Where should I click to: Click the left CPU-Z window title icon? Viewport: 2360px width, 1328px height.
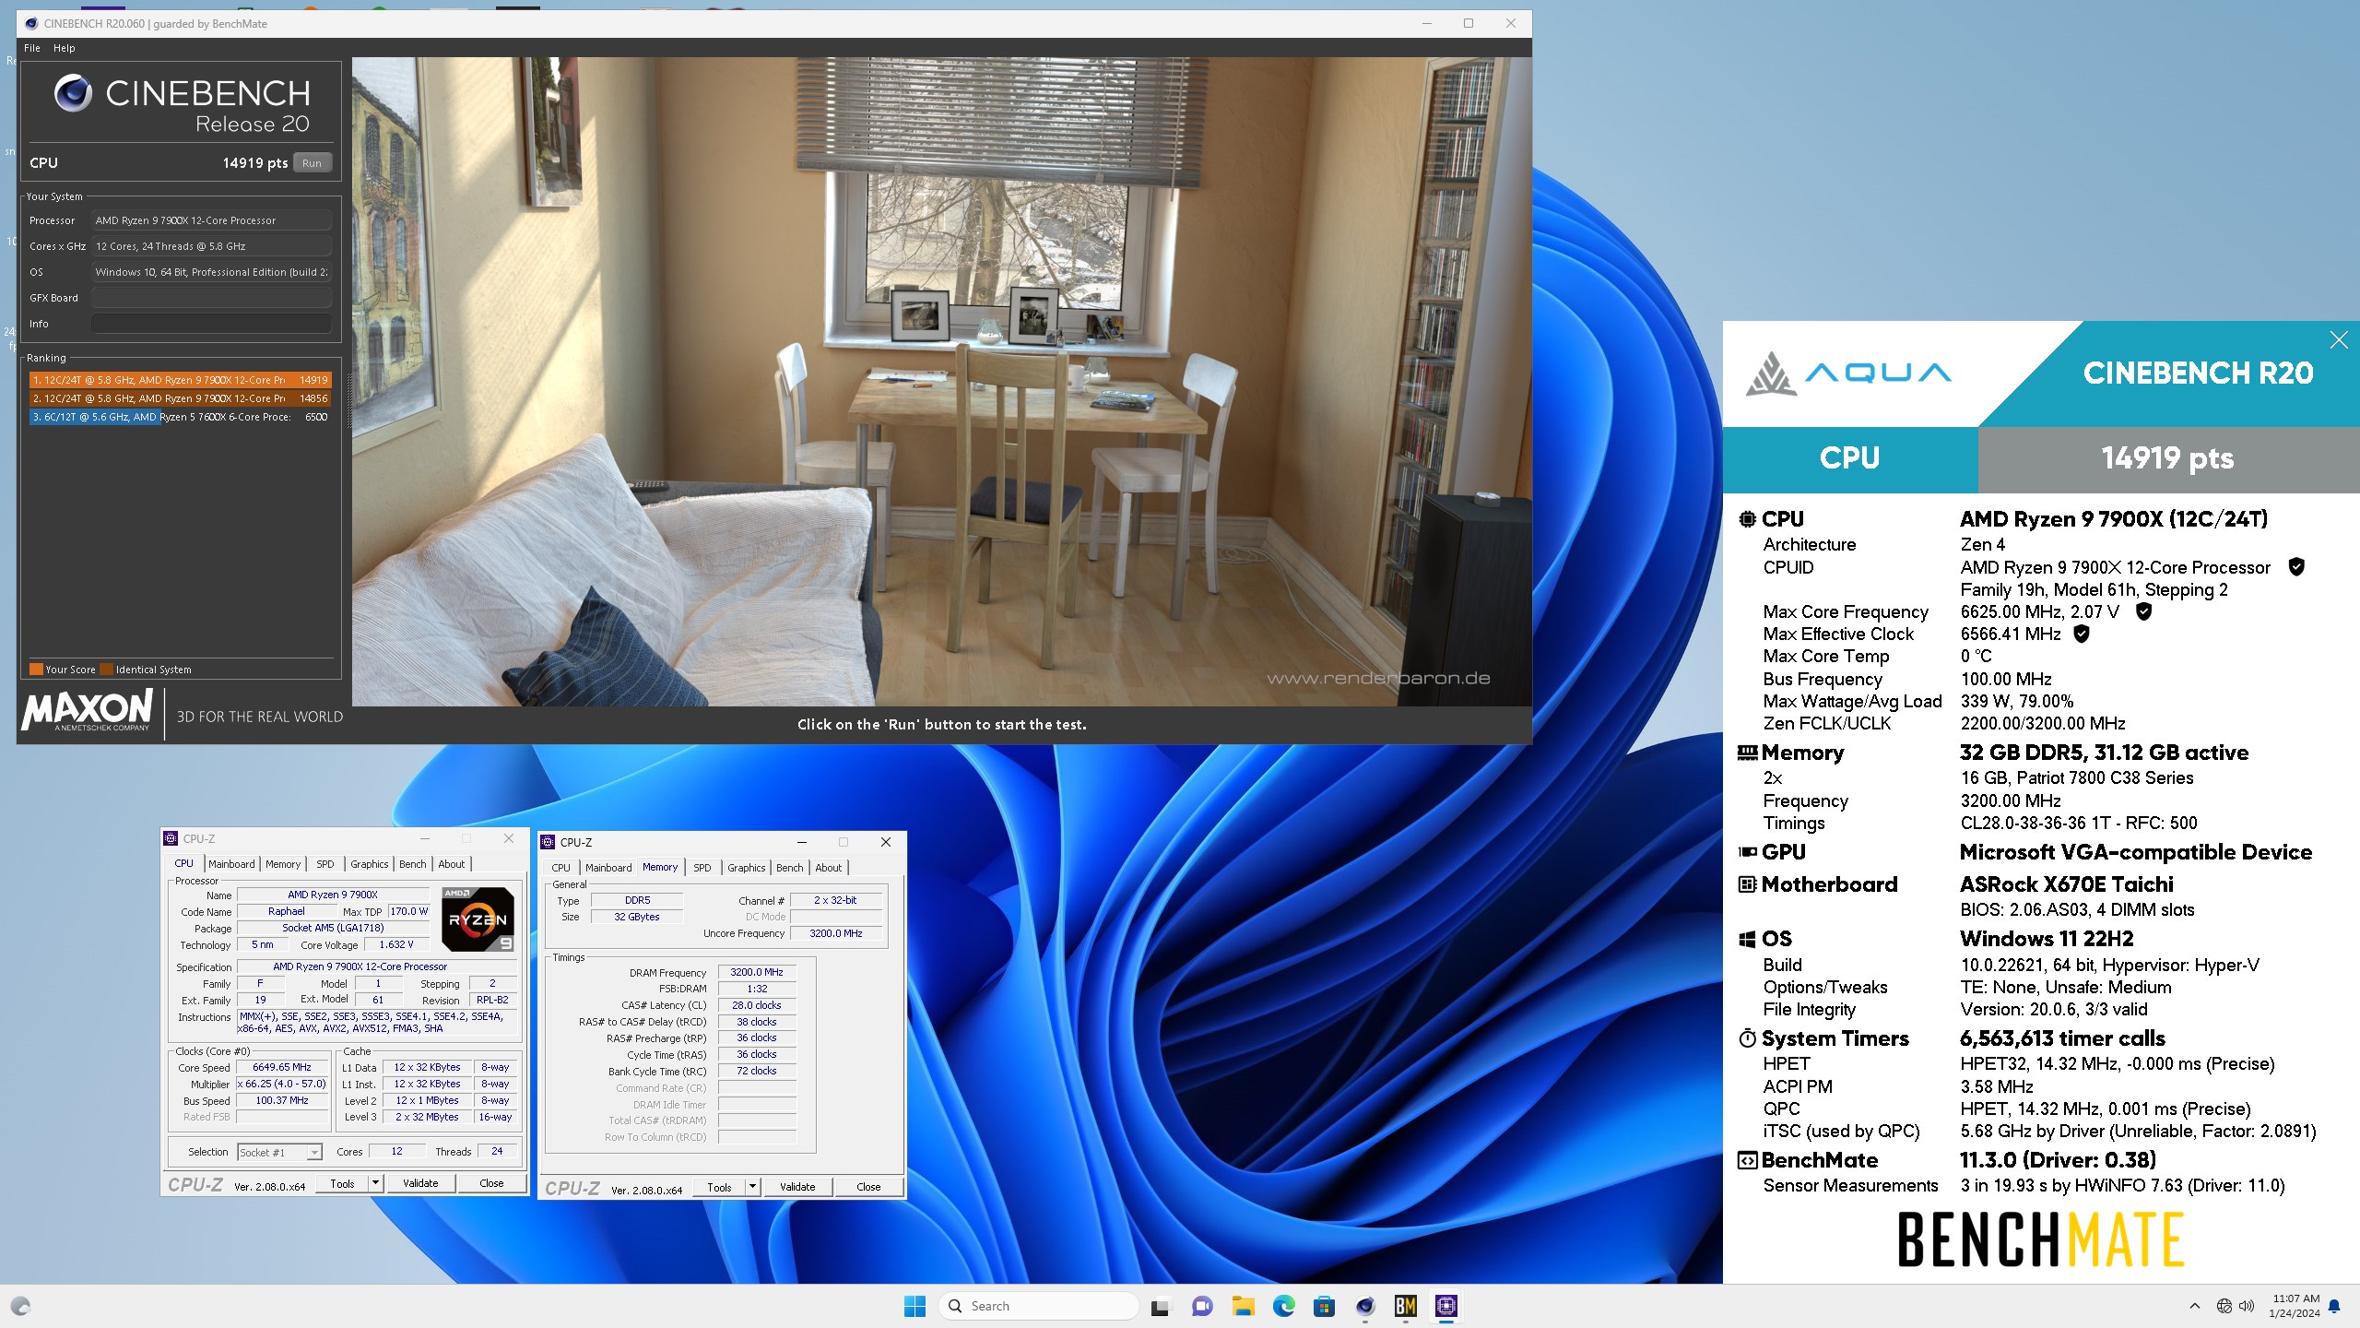(x=171, y=838)
